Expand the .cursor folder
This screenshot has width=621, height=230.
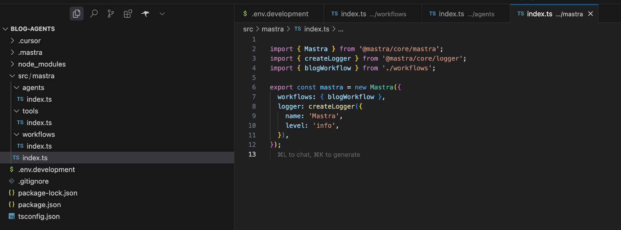117,41
